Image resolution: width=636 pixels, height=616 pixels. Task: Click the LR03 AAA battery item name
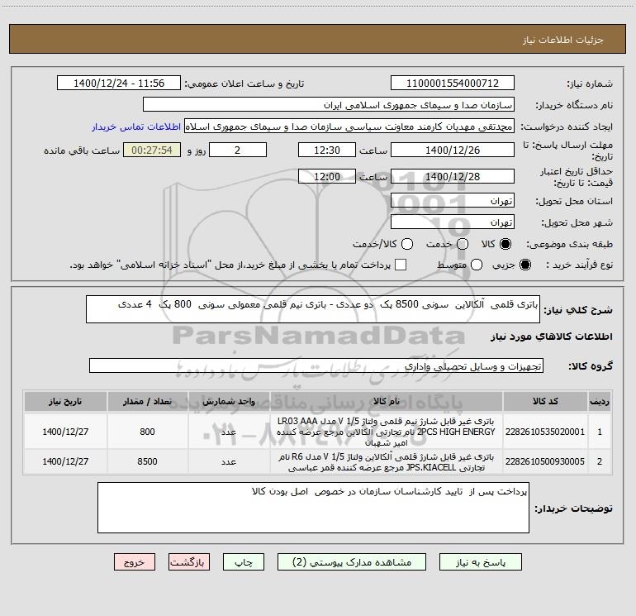[387, 432]
